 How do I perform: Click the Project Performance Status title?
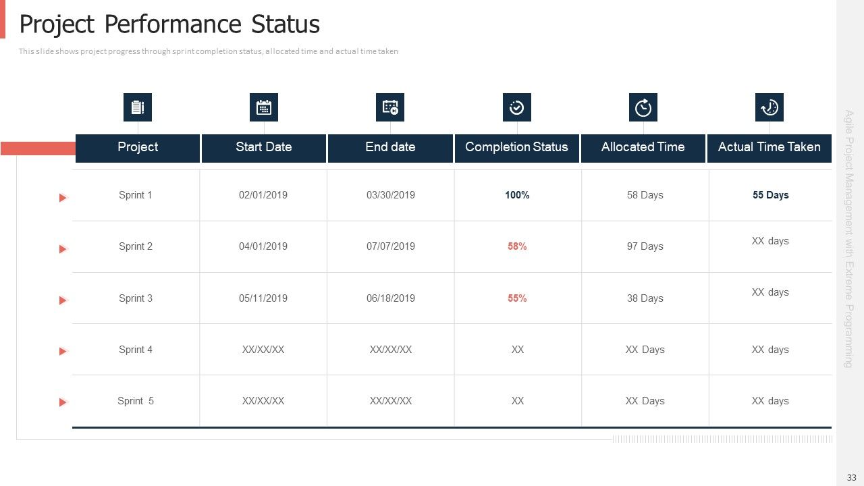(x=169, y=24)
